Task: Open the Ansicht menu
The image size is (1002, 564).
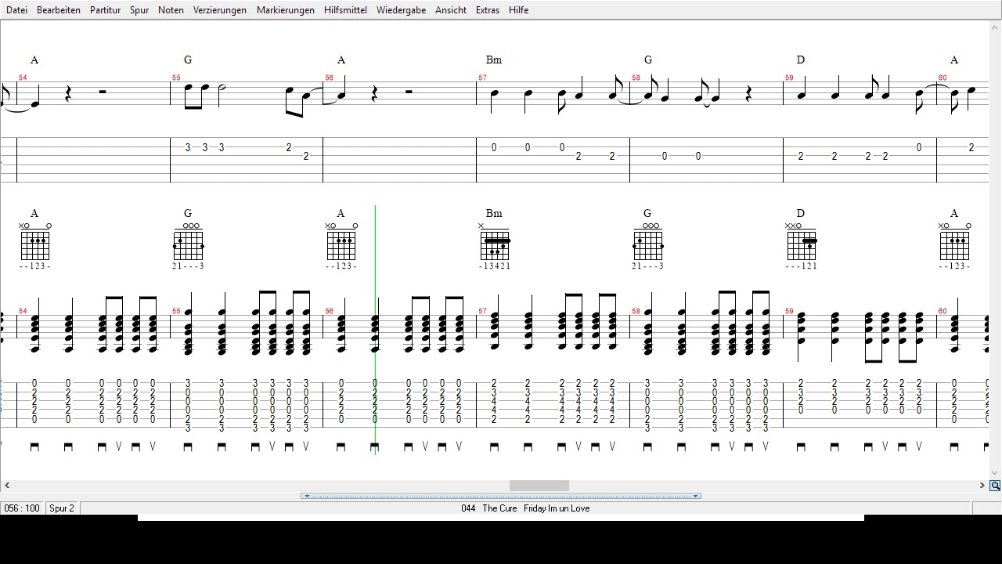Action: [x=451, y=10]
